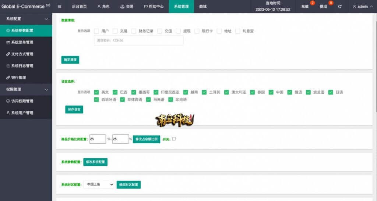This screenshot has height=201, width=377.
Task: Click the refresh icon in top bar
Action: click(x=339, y=7)
